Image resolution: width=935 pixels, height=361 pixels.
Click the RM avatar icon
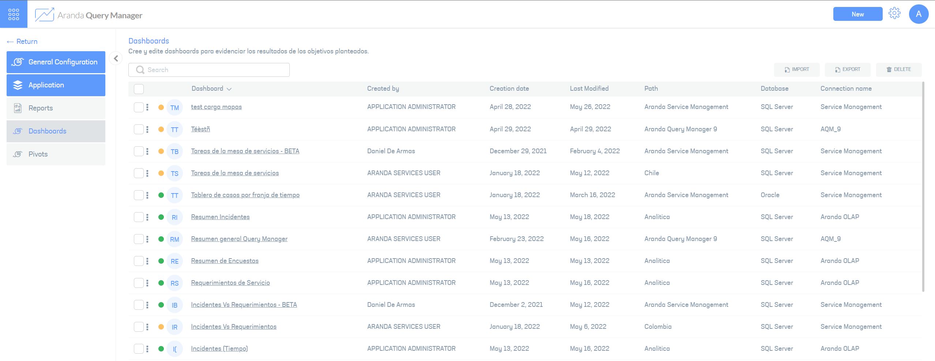point(174,239)
